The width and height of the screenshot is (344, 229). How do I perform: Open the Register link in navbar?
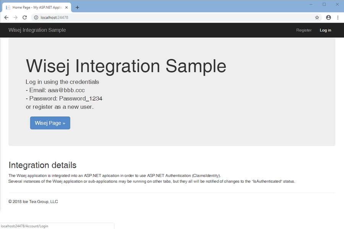coord(304,30)
